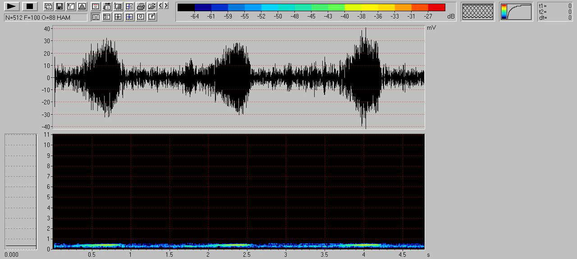The height and width of the screenshot is (259, 577).
Task: Click the overlapping windows icon beside Stop
Action: (x=48, y=6)
